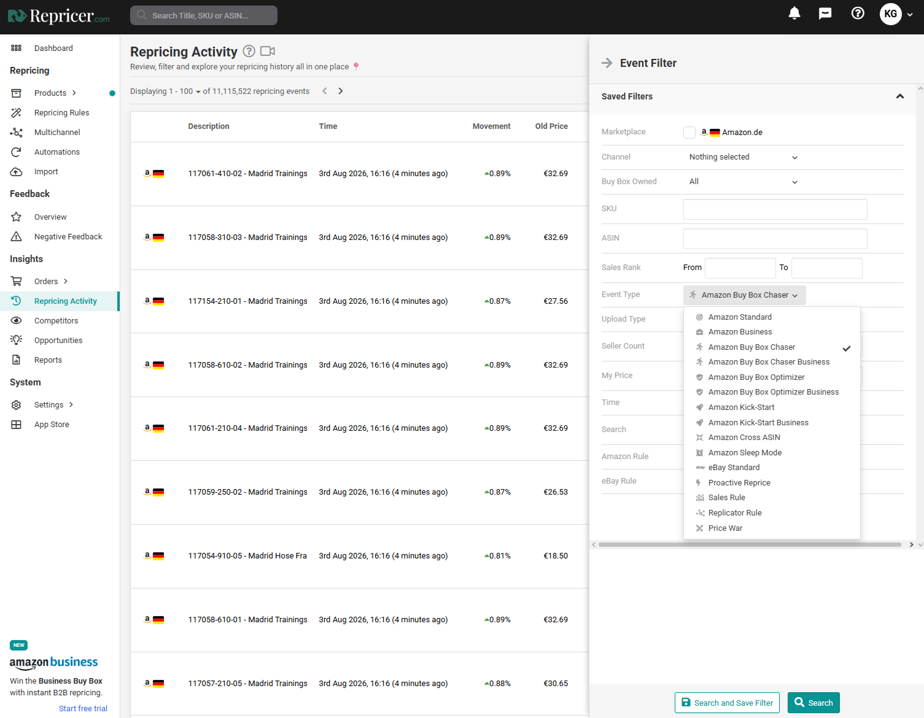Open the notifications bell
924x718 pixels.
point(794,14)
